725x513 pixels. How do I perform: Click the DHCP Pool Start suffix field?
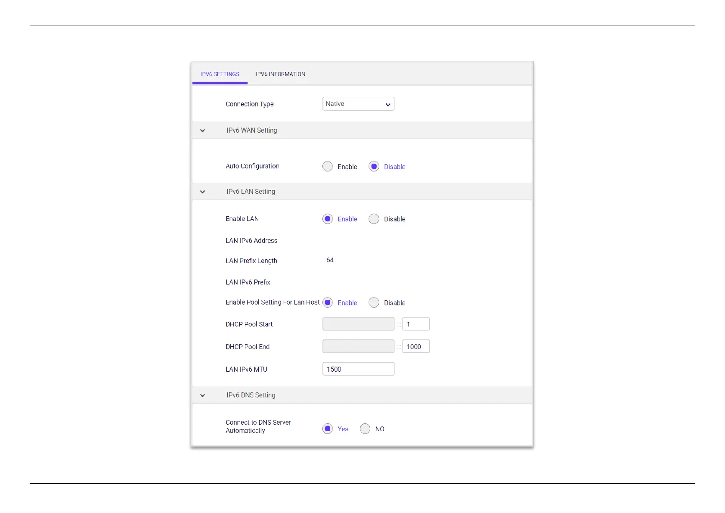tap(416, 324)
